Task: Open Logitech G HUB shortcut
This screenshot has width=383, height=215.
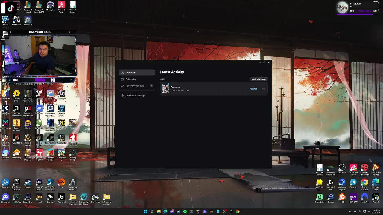Action: (331, 184)
